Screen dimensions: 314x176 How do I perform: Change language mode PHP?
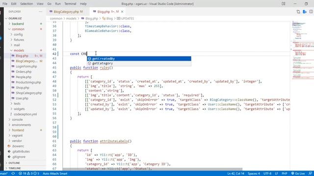click(x=285, y=174)
